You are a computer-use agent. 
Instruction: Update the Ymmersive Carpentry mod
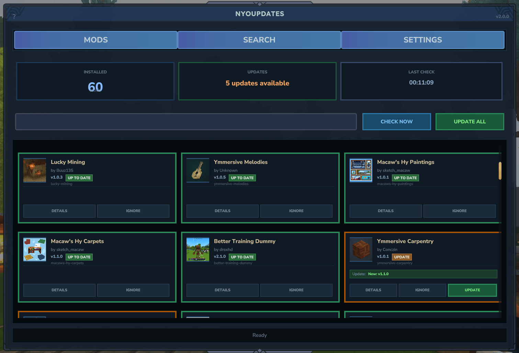pos(472,290)
